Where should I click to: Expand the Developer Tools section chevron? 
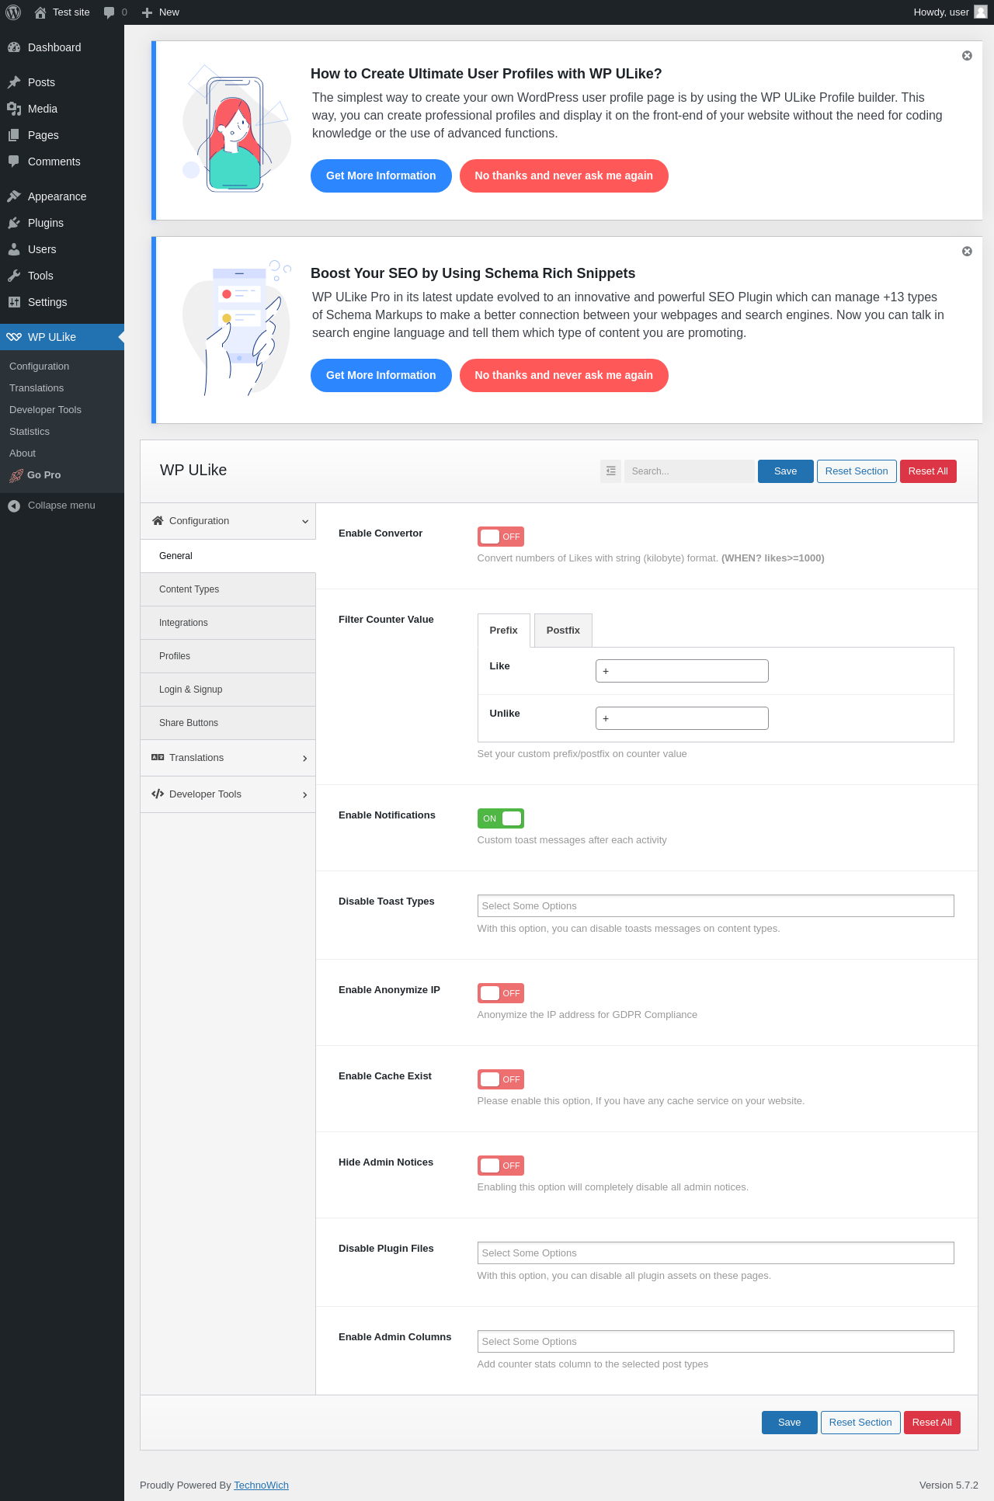coord(305,795)
